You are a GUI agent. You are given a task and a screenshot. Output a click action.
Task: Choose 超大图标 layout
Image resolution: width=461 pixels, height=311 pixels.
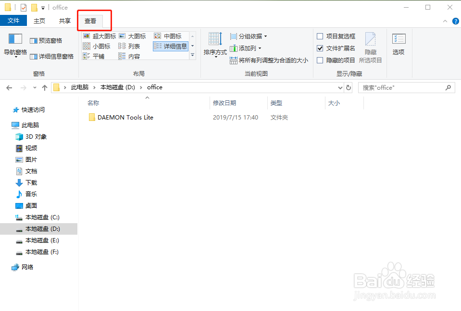[100, 36]
